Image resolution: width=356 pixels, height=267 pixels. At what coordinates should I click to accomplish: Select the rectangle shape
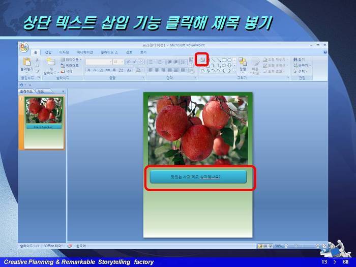tap(224, 60)
